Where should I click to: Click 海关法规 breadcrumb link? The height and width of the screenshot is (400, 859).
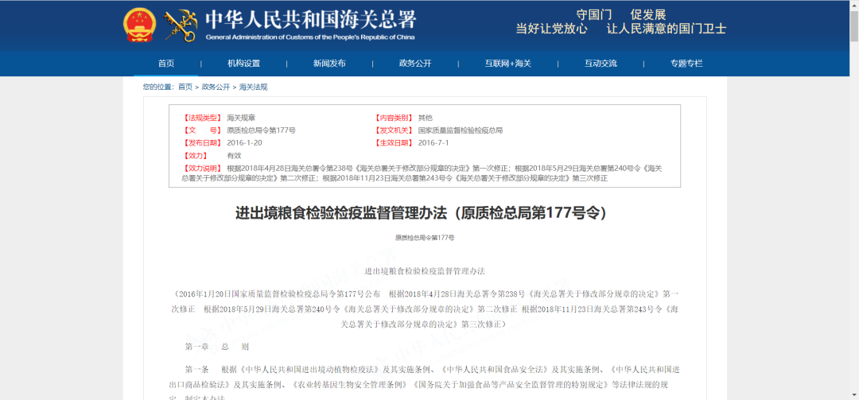[x=253, y=87]
